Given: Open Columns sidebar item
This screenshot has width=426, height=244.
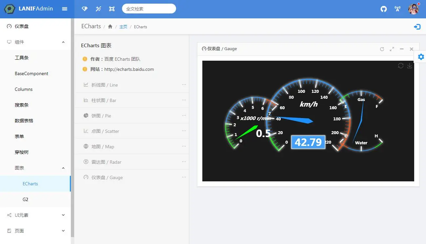Looking at the screenshot, I should click(35, 89).
